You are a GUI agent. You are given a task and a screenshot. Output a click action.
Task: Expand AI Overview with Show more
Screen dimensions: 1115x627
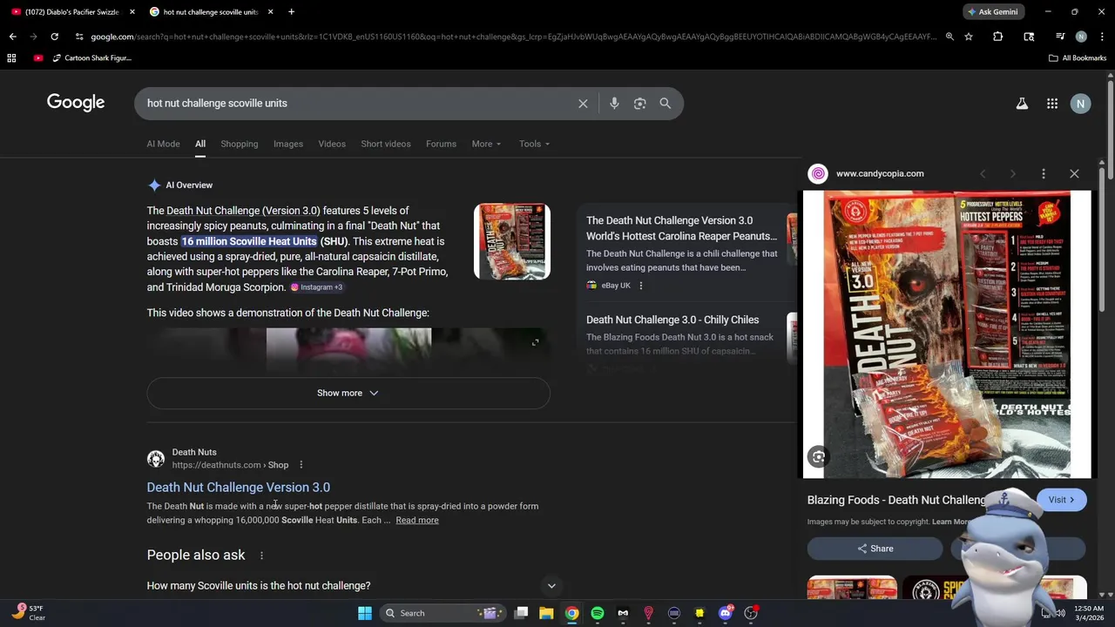[348, 394]
